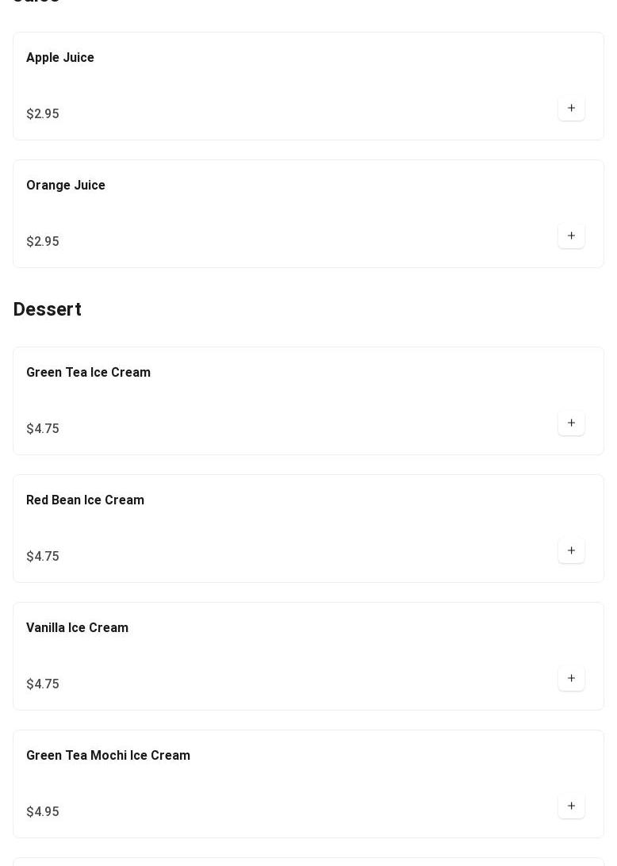617x866 pixels.
Task: Add Apple Juice using its plus icon
Action: tap(571, 108)
